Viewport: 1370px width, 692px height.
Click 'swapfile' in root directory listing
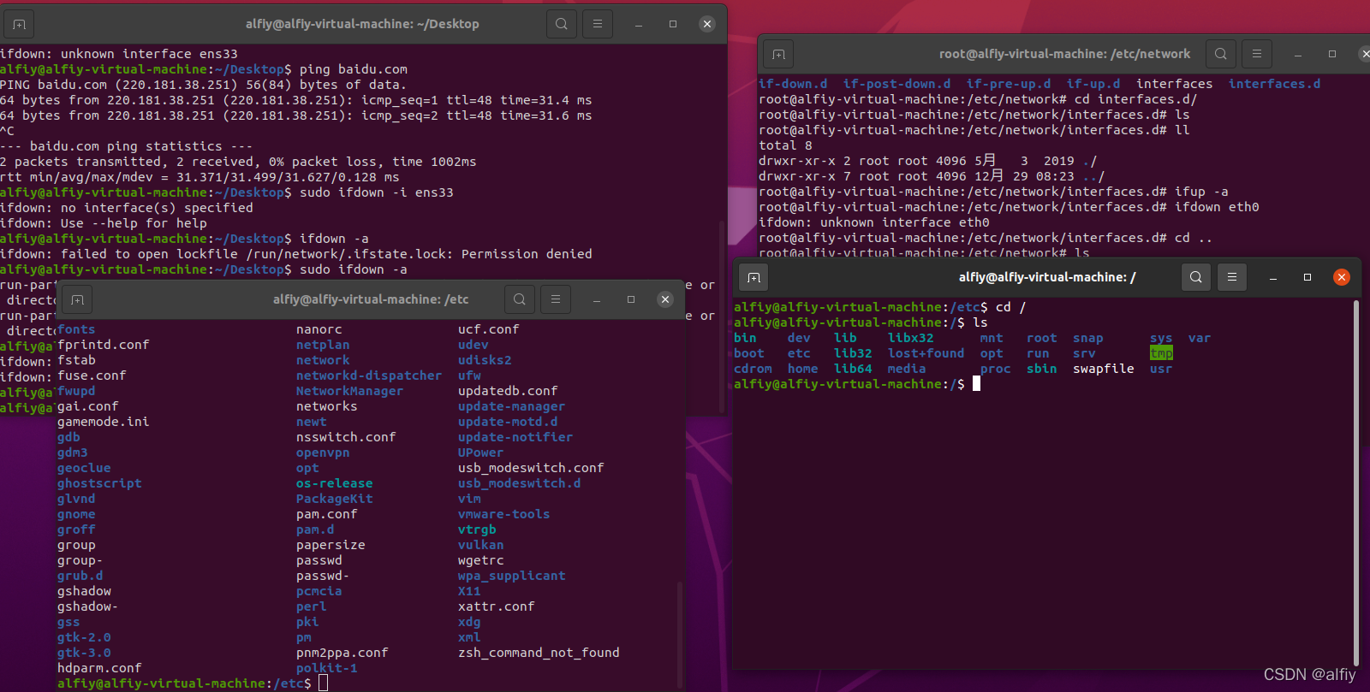click(x=1103, y=369)
